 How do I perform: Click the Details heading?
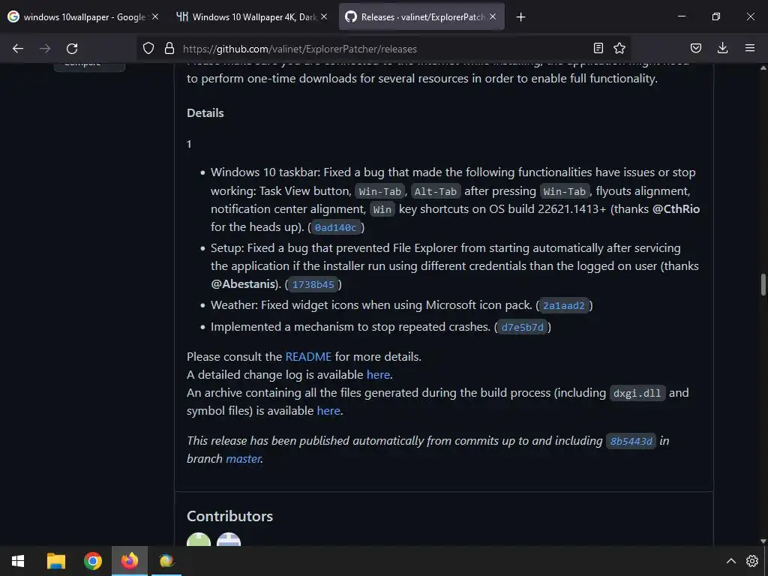coord(205,113)
